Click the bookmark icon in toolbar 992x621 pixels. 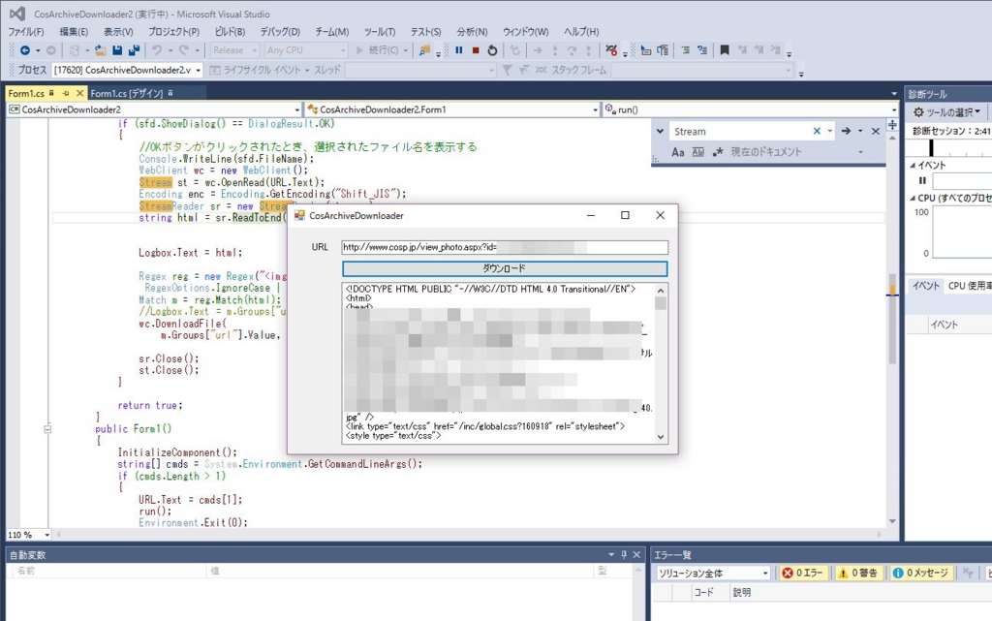(725, 50)
